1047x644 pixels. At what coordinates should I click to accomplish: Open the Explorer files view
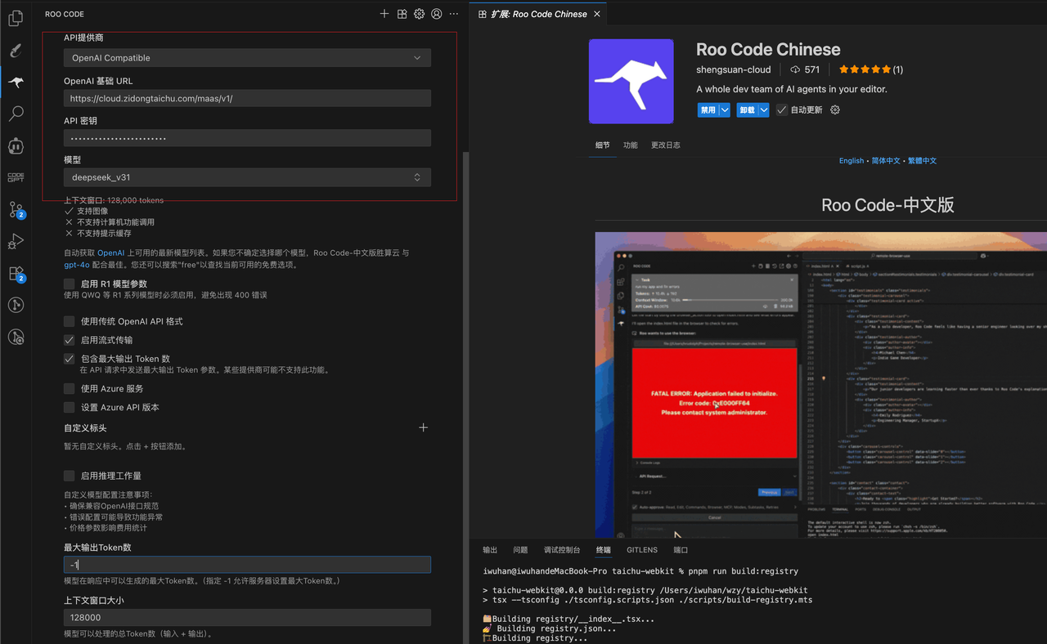tap(16, 20)
